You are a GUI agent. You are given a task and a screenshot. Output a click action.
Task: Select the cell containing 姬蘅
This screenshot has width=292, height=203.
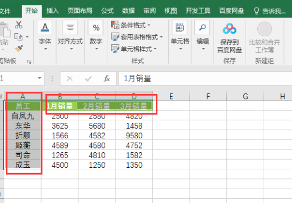click(x=23, y=145)
